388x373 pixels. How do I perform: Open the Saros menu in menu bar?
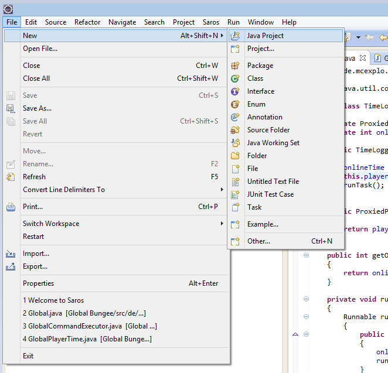click(211, 22)
